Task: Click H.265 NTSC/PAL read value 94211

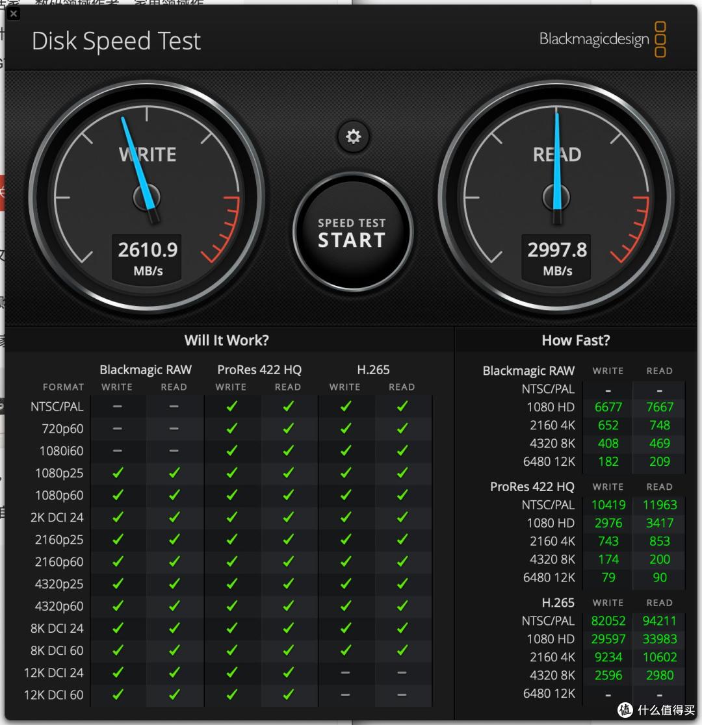Action: pyautogui.click(x=660, y=621)
